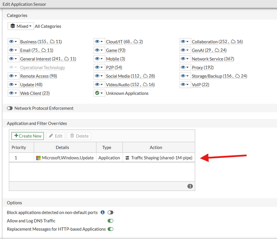Screen dimensions: 277x239
Task: Open the Mixed all-categories action dropdown
Action: (x=21, y=26)
